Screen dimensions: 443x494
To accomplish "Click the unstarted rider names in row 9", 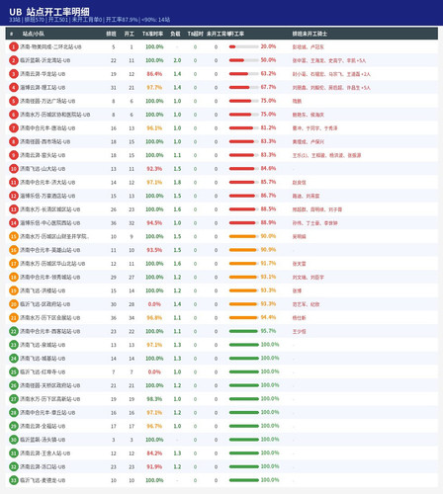I will point(326,155).
